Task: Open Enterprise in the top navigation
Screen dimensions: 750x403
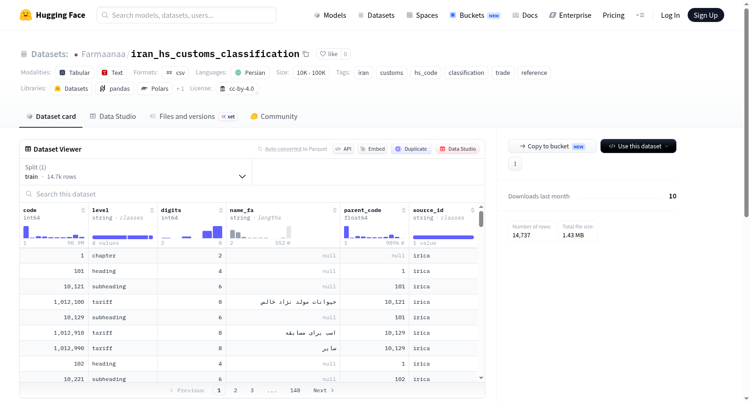Action: pyautogui.click(x=570, y=15)
